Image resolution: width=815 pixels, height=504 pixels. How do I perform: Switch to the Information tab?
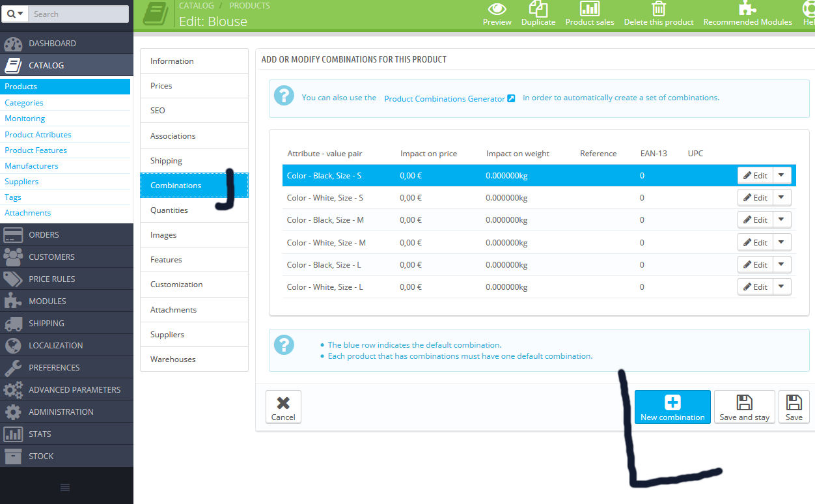(x=194, y=61)
